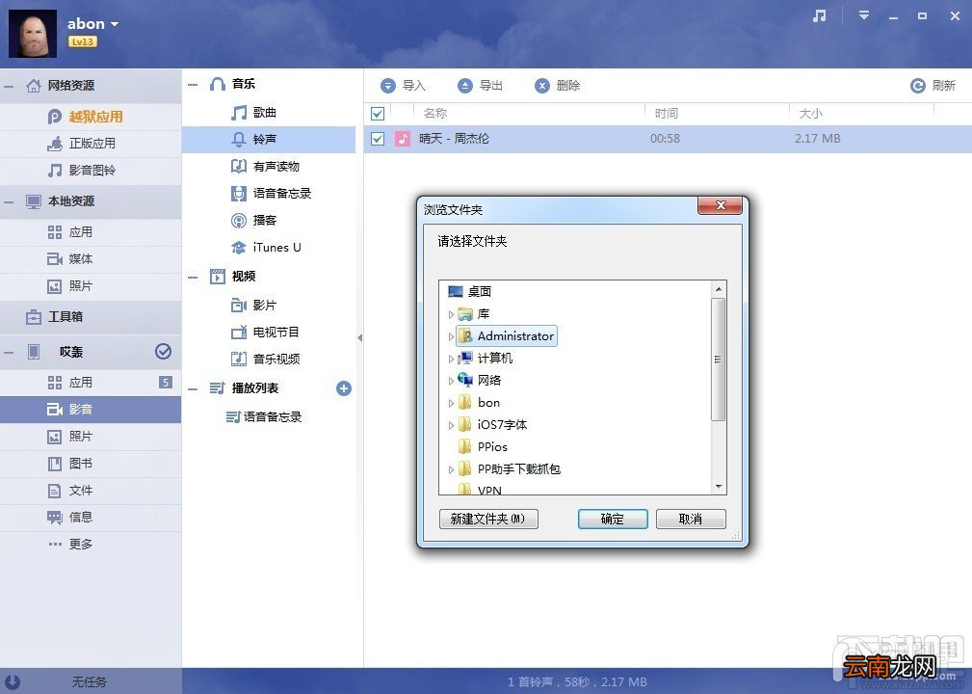Select 歌曲 songs category
Viewport: 972px width, 694px height.
[269, 112]
